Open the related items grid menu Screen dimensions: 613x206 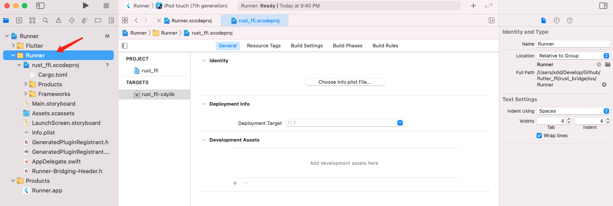tap(125, 21)
